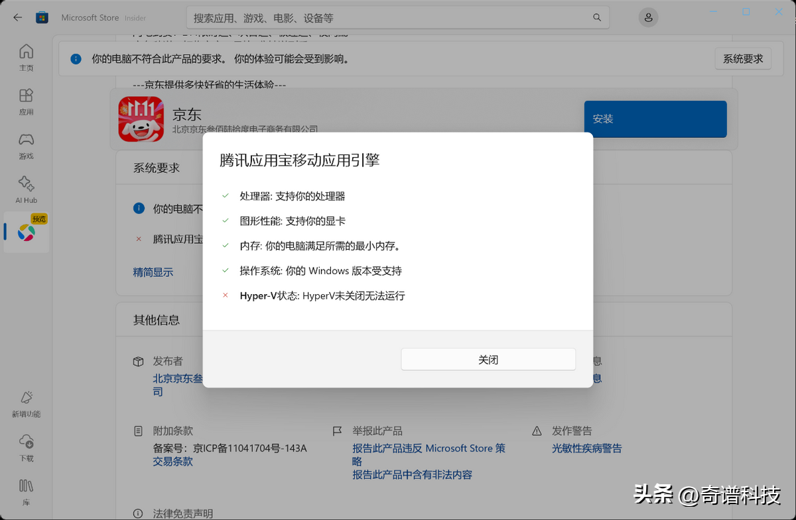Click the green check beside 图形性能
Screen dimensions: 796x520
click(226, 221)
